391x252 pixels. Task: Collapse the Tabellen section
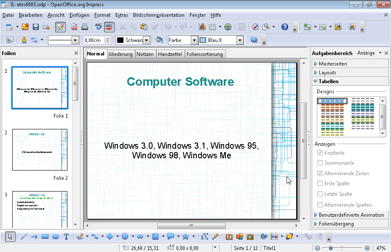(351, 81)
